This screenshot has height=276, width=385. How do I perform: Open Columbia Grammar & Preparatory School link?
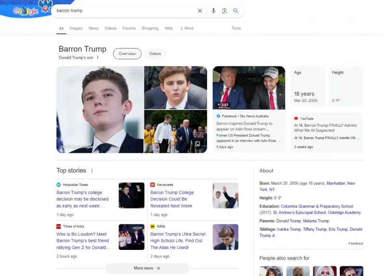[317, 206]
